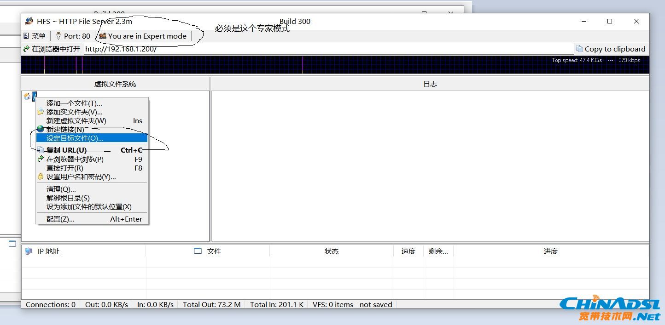Select 新建虚拟文件夹(W) menu entry
Screen dimensions: 665x325
[x=76, y=120]
